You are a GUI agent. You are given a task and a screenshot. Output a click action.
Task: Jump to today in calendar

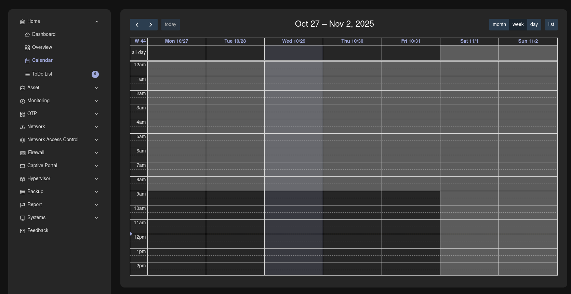click(171, 25)
